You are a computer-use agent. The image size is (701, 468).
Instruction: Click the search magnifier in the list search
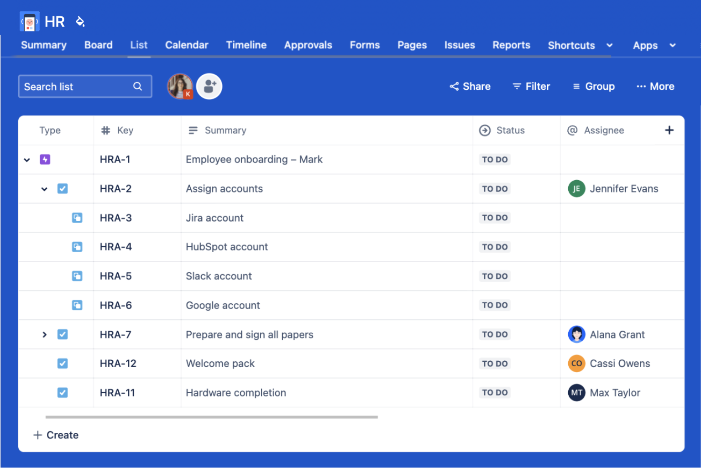click(137, 86)
